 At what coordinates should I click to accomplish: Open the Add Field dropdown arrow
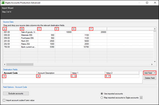coord(155,73)
